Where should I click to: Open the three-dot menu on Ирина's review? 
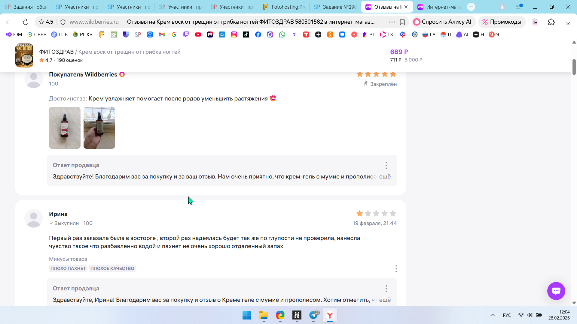coord(396,268)
